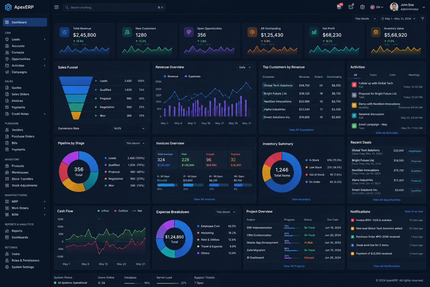Toggle the Inflow series in Cash Flow
The height and width of the screenshot is (287, 430).
[x=103, y=211]
